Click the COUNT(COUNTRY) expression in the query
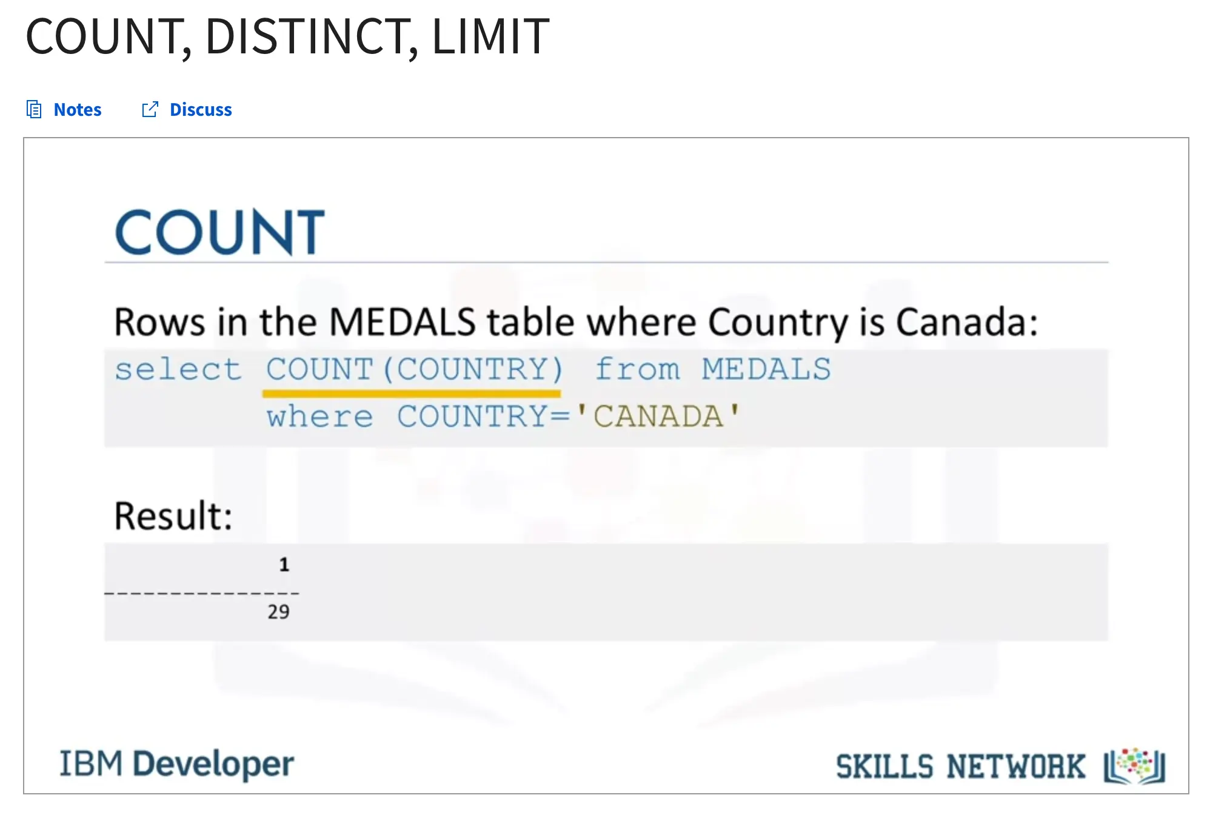 pyautogui.click(x=415, y=369)
